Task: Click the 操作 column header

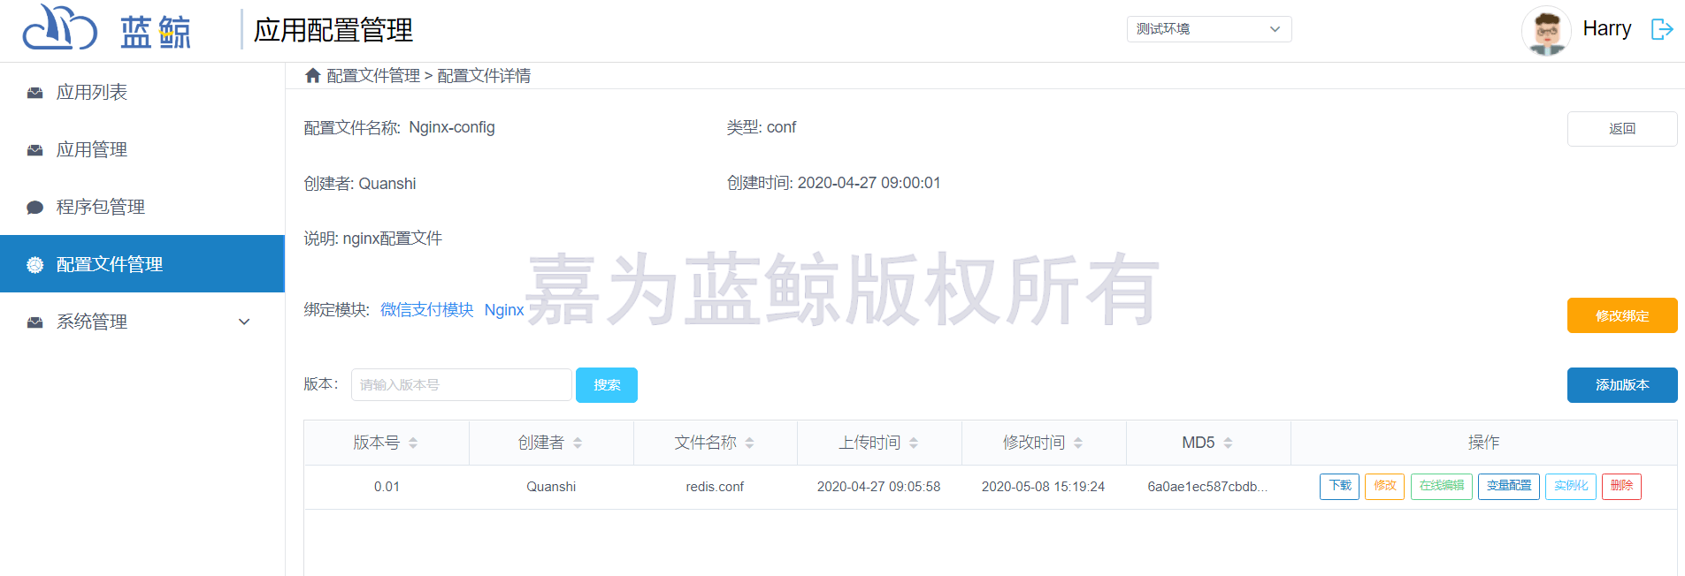Action: click(1483, 443)
